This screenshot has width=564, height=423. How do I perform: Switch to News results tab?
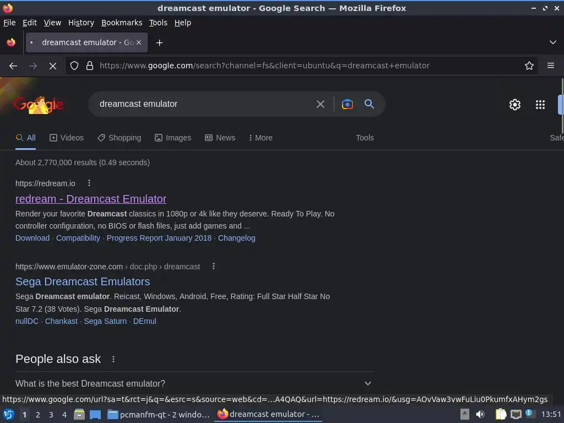tap(220, 138)
